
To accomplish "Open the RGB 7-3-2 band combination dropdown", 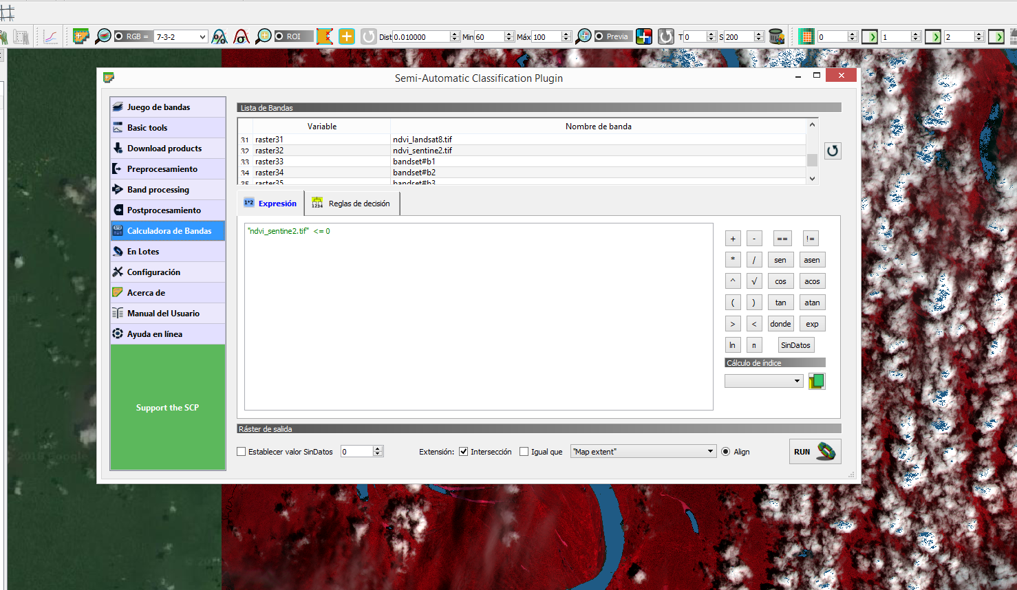I will 181,36.
